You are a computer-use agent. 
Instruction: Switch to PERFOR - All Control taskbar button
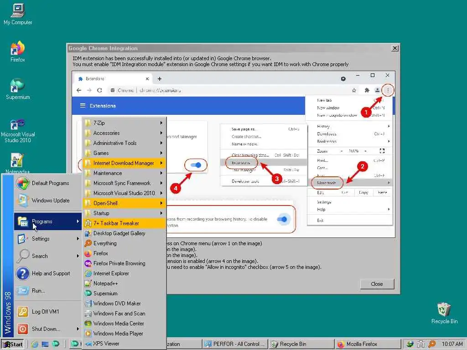point(235,345)
